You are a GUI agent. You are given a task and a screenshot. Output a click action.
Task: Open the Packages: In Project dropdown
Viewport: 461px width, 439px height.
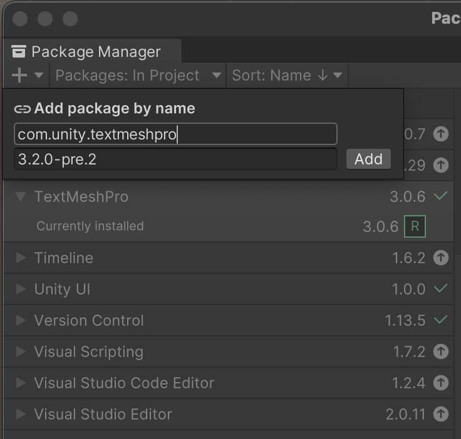point(138,76)
